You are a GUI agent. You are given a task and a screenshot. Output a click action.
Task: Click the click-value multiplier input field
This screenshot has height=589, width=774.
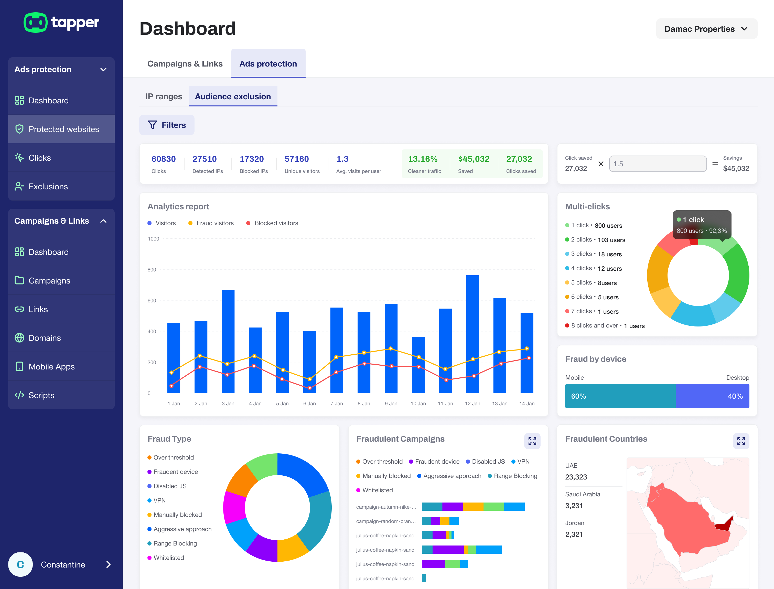click(658, 164)
